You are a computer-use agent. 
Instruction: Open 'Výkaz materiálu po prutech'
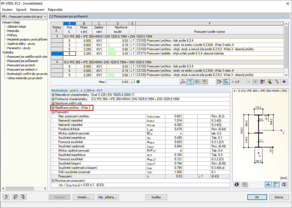click(25, 78)
